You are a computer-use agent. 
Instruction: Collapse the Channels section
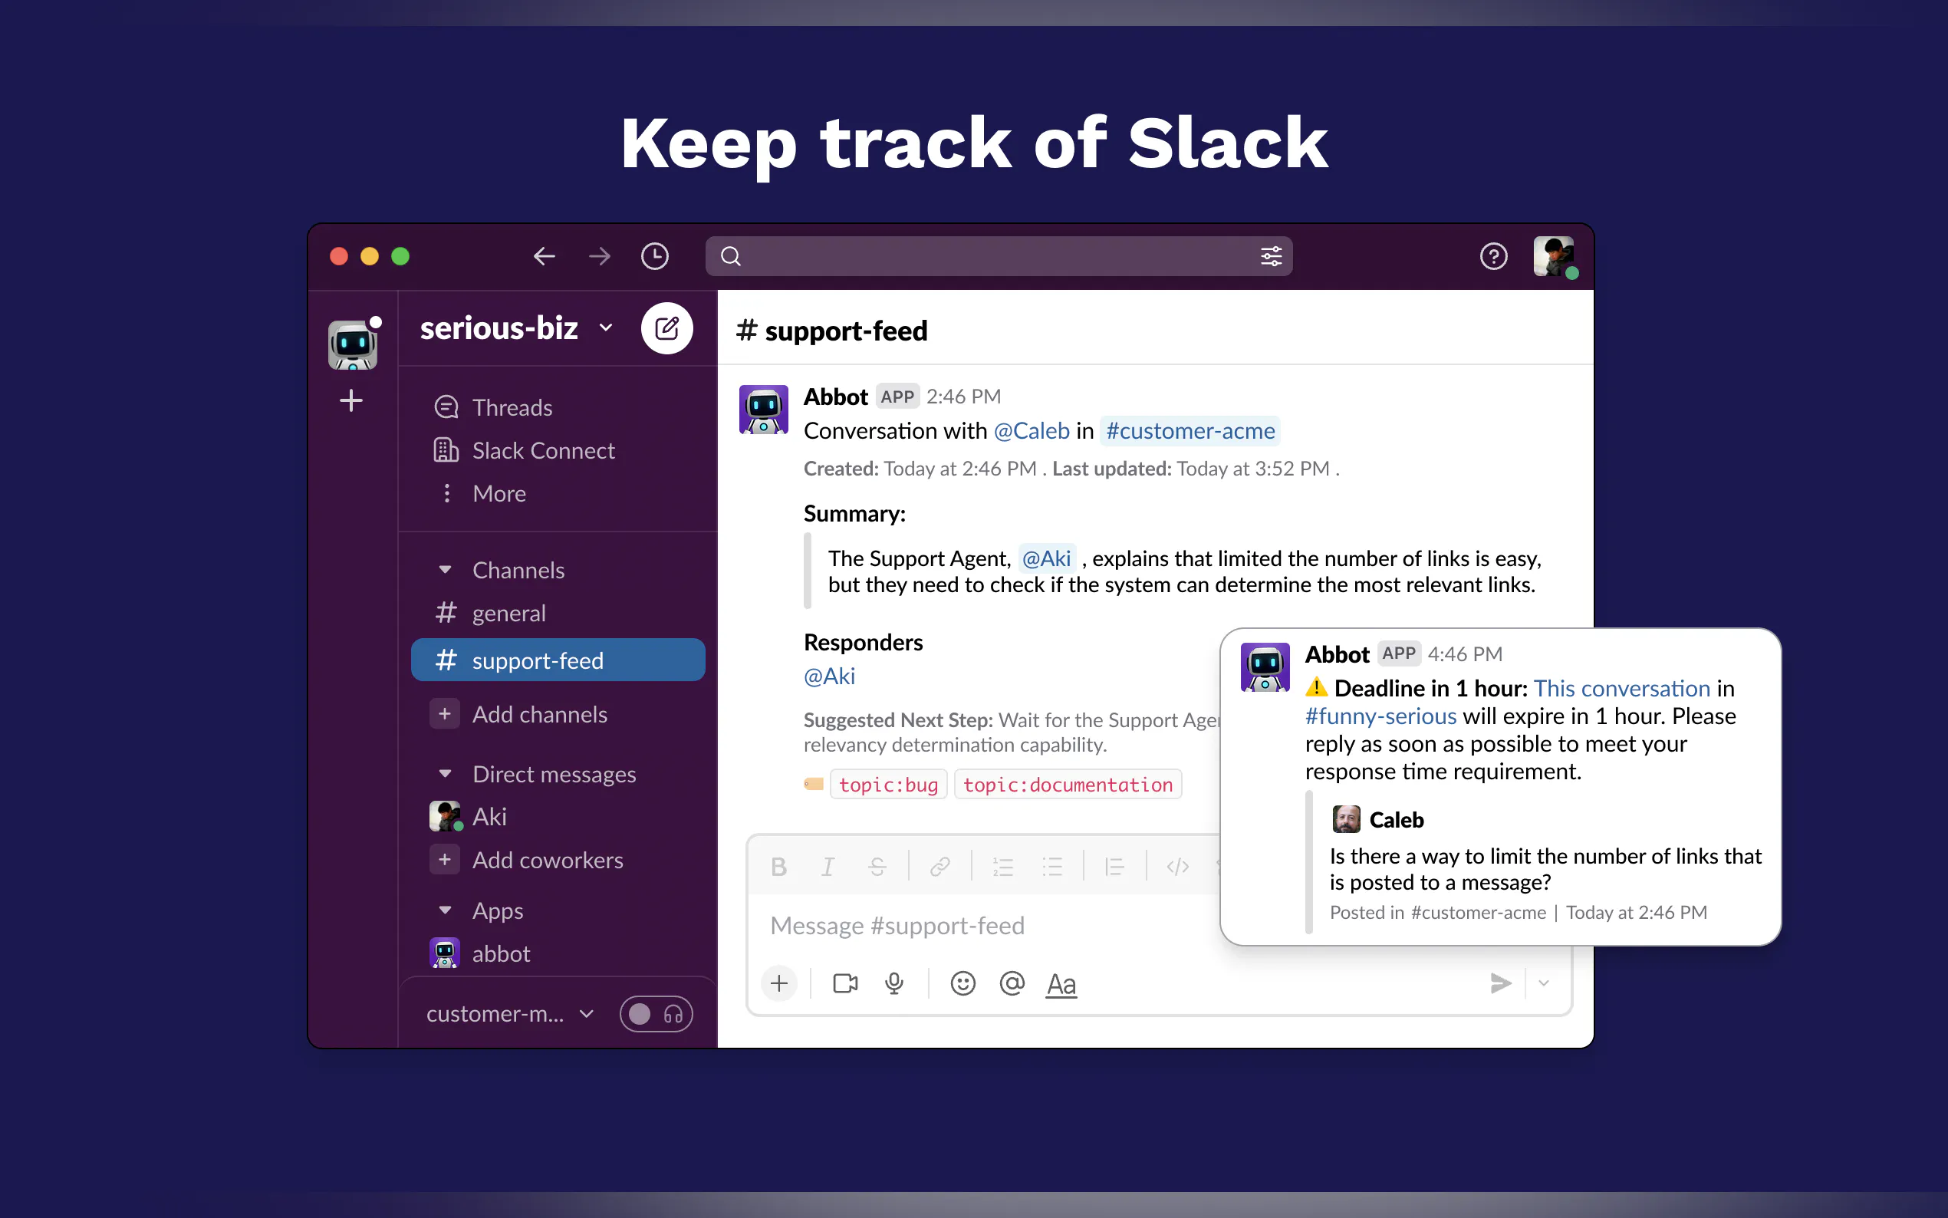pyautogui.click(x=445, y=571)
